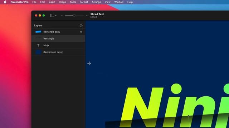Select the Ninja text layer
The width and height of the screenshot is (229, 128).
point(58,45)
